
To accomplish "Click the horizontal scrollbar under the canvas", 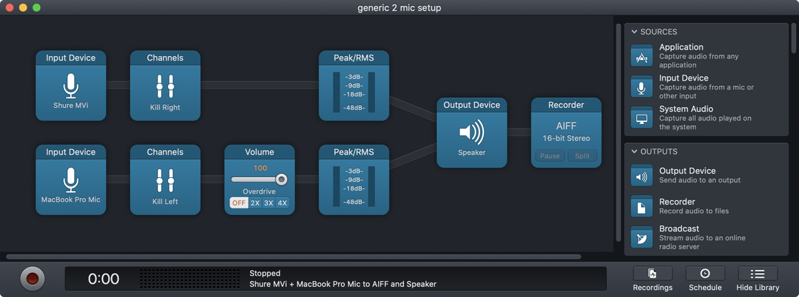I will pos(293,256).
